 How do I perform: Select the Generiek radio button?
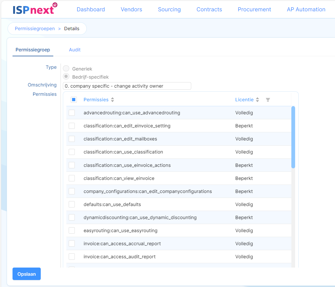tap(66, 68)
